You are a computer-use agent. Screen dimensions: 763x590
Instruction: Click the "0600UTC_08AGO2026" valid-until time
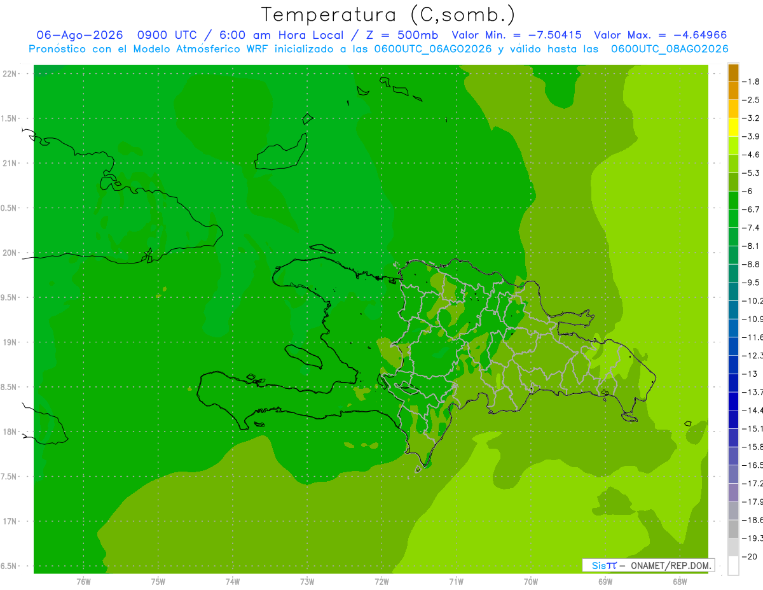point(670,49)
